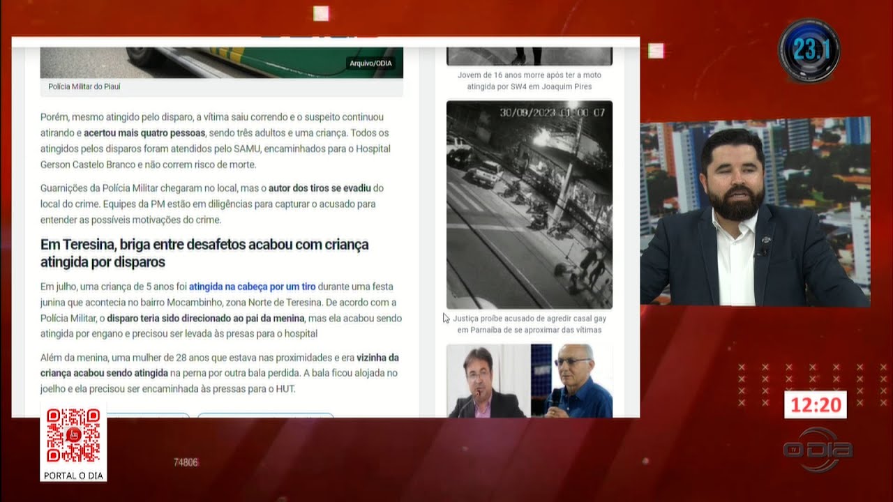The height and width of the screenshot is (502, 893).
Task: Click the police car photo at the top of the article
Action: (x=221, y=62)
